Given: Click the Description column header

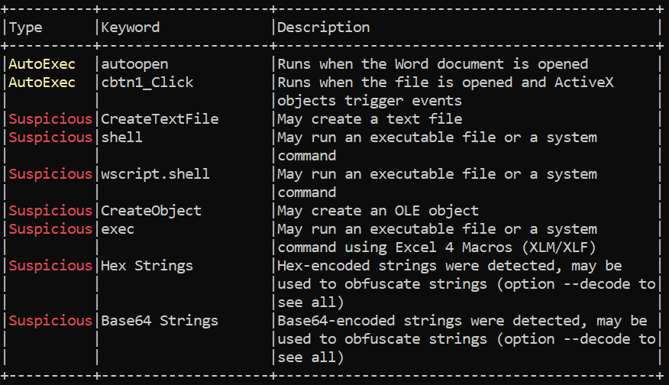Looking at the screenshot, I should click(323, 27).
